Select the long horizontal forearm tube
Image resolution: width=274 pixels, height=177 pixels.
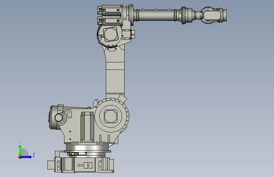coord(156,15)
